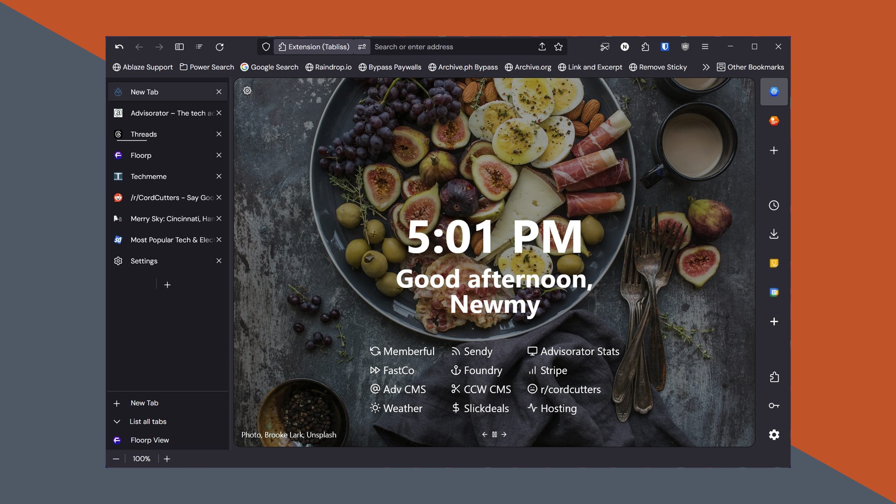
Task: Bookmark this page with the star icon
Action: (558, 47)
